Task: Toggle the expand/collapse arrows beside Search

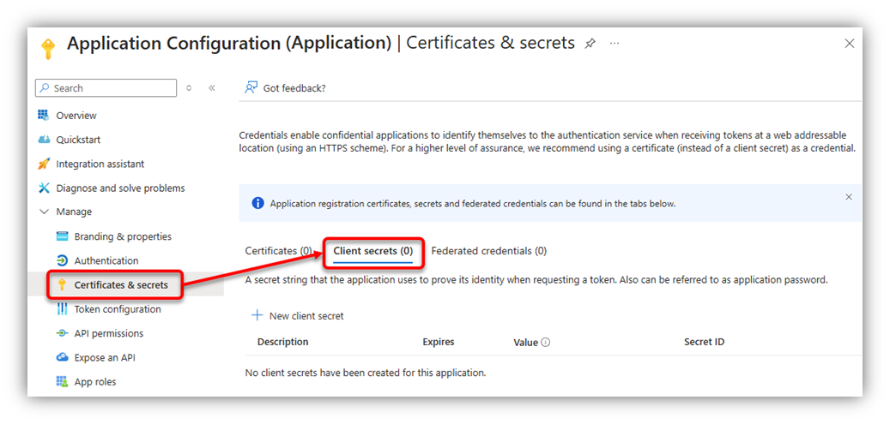Action: (189, 88)
